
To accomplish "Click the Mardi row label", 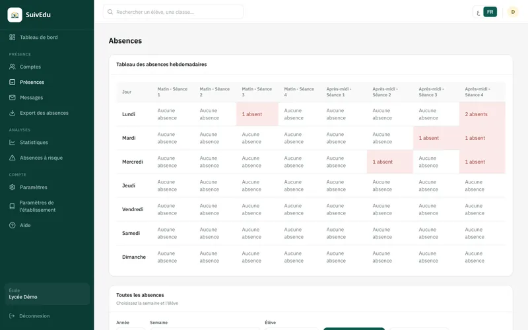I will pyautogui.click(x=129, y=138).
